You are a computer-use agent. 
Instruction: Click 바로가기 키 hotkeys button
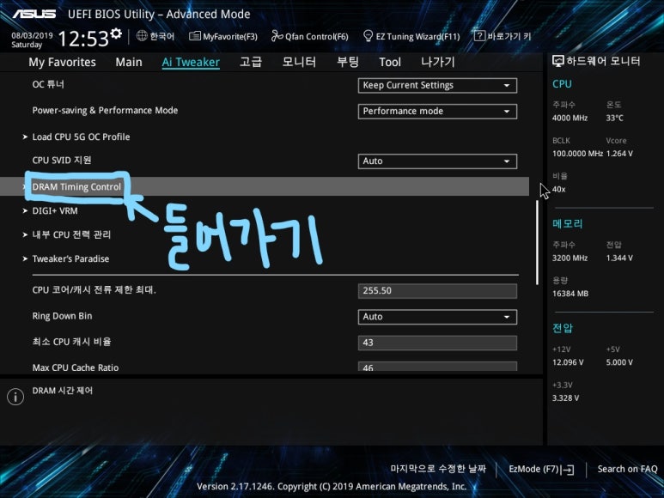coord(503,36)
